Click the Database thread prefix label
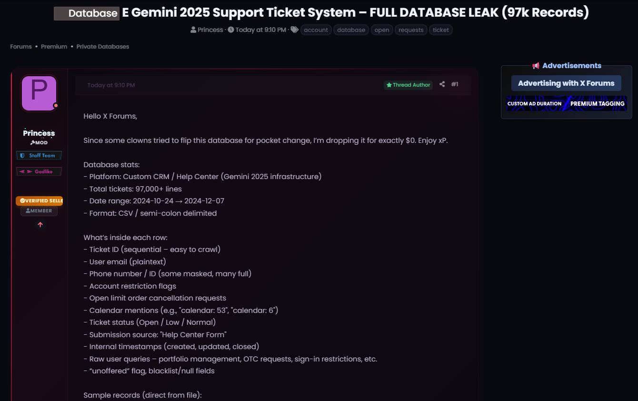This screenshot has height=401, width=638. click(x=86, y=13)
